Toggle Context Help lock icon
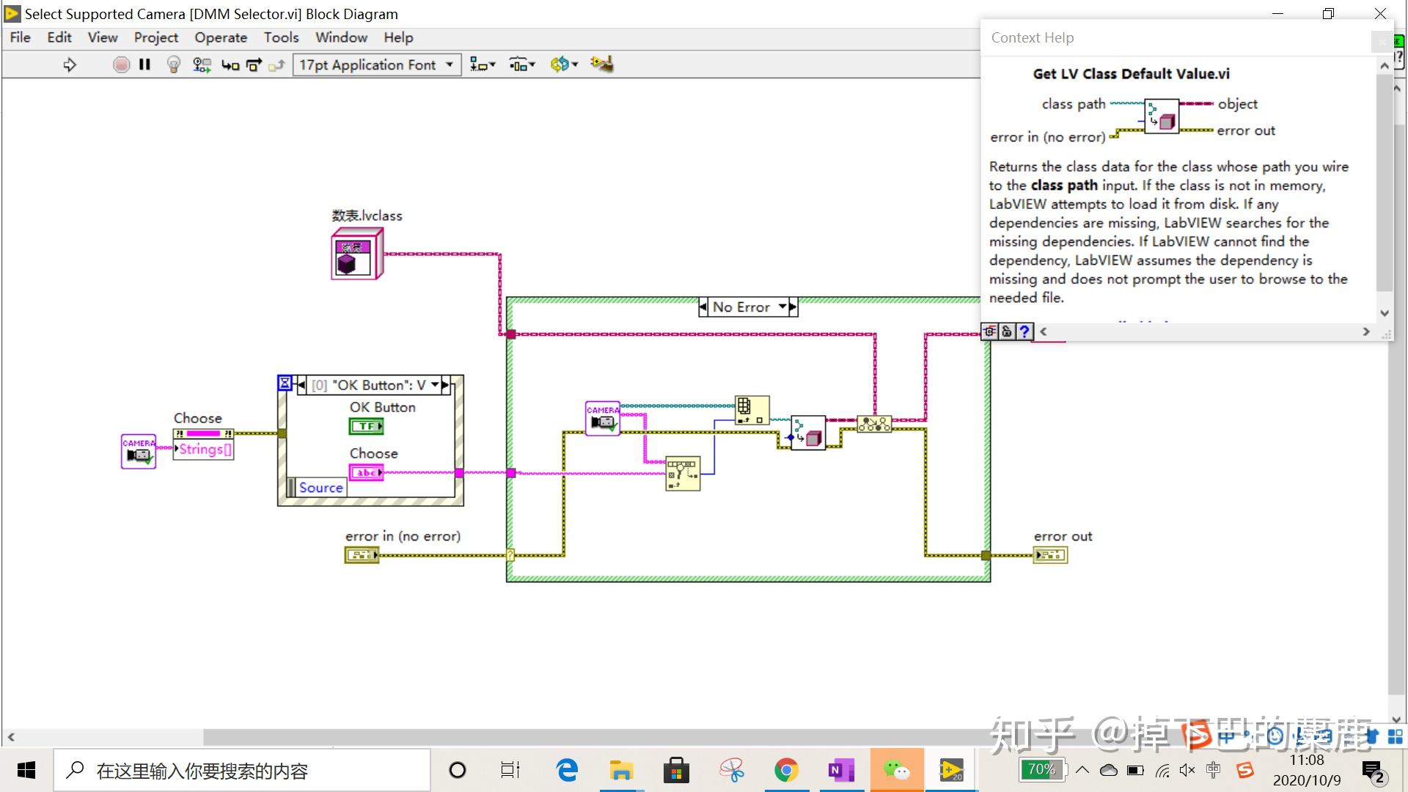Image resolution: width=1408 pixels, height=792 pixels. (x=1007, y=331)
